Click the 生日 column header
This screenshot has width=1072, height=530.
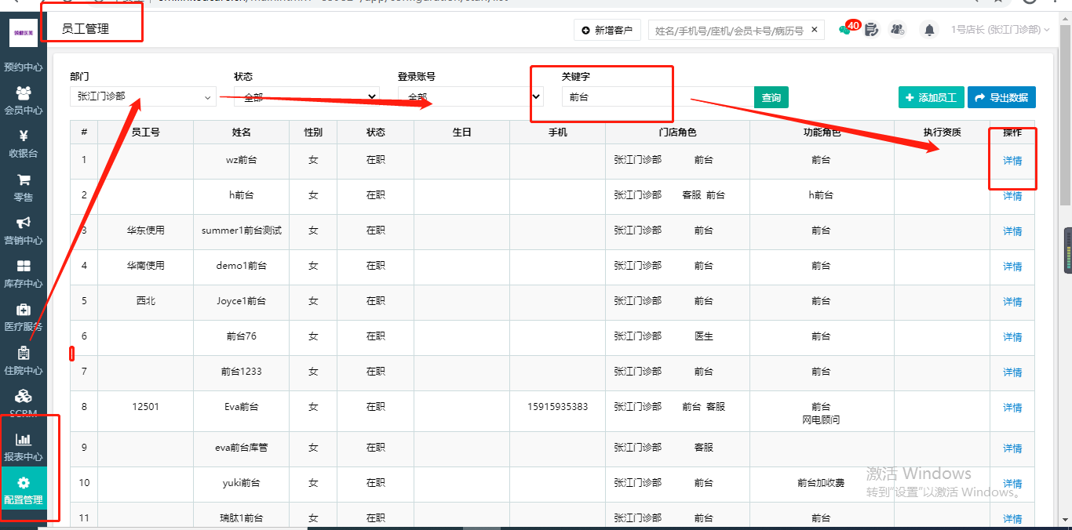pyautogui.click(x=462, y=132)
